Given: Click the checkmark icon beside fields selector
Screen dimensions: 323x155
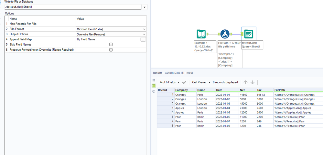Looking at the screenshot, I should coord(184,82).
